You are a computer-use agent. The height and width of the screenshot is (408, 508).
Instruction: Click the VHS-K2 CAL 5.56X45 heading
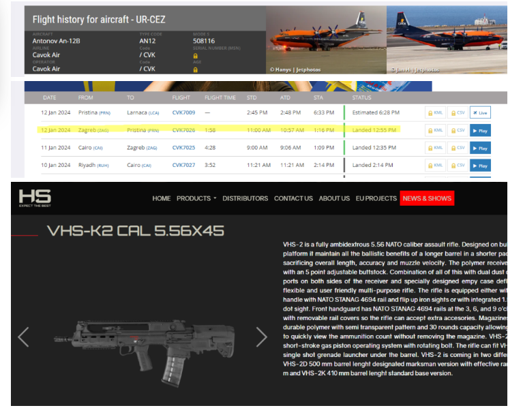(135, 231)
